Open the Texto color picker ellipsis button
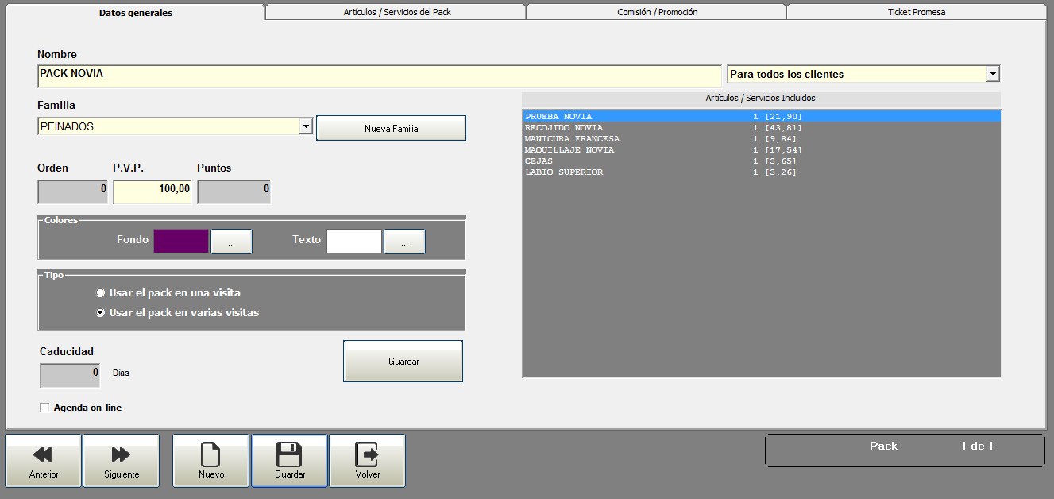1054x499 pixels. (x=404, y=242)
